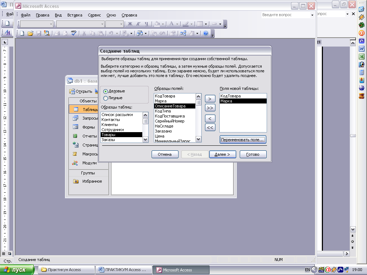Viewport: 367px width, 275px height.
Task: Select КодТипа in sample fields list
Action: tap(175, 111)
